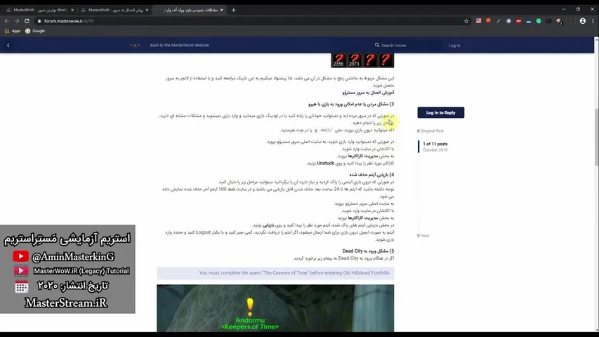Click the 1 of 11 posts scrubber handle
Viewport: 599px width, 337px height.
pyautogui.click(x=435, y=147)
